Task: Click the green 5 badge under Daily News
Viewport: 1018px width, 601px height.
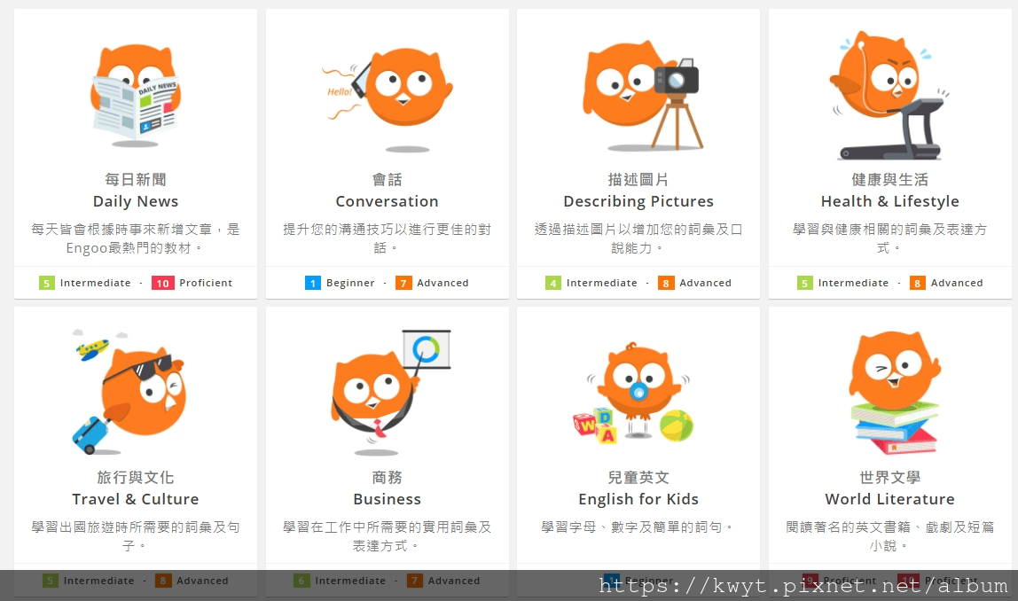Action: click(x=47, y=283)
